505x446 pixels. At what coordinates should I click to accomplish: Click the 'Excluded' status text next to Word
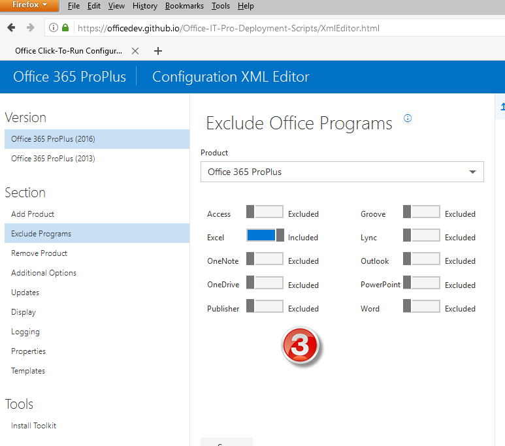pyautogui.click(x=460, y=309)
